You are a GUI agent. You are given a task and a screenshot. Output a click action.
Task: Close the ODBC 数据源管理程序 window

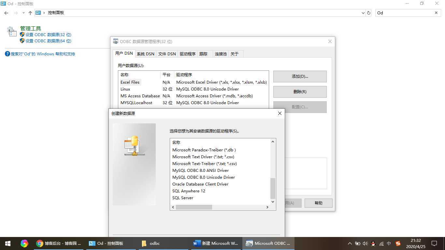330,41
